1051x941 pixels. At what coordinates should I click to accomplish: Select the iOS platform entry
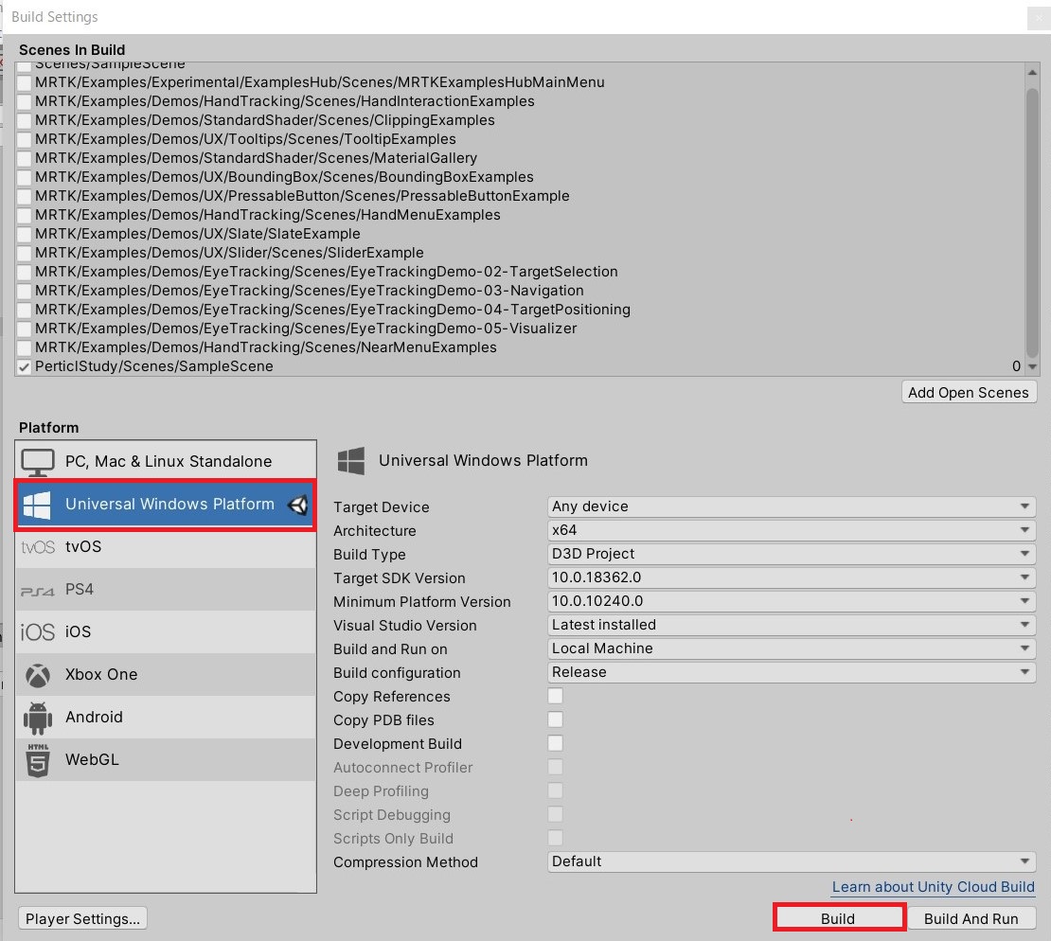pyautogui.click(x=166, y=632)
